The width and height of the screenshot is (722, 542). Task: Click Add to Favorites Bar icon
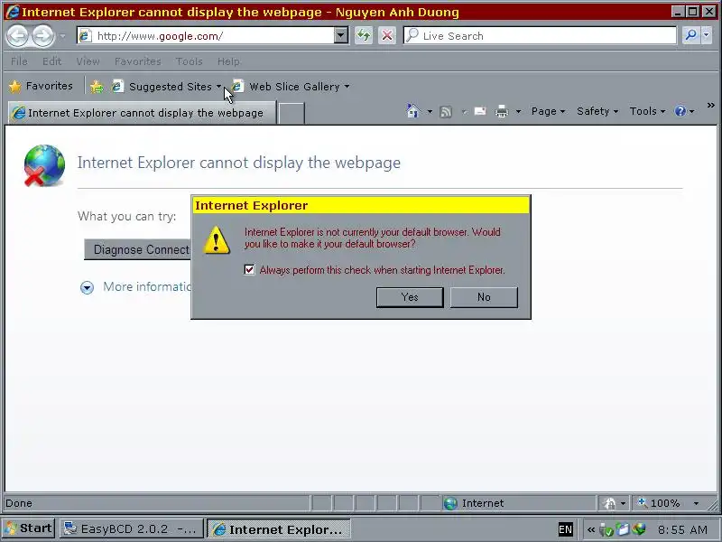[97, 87]
